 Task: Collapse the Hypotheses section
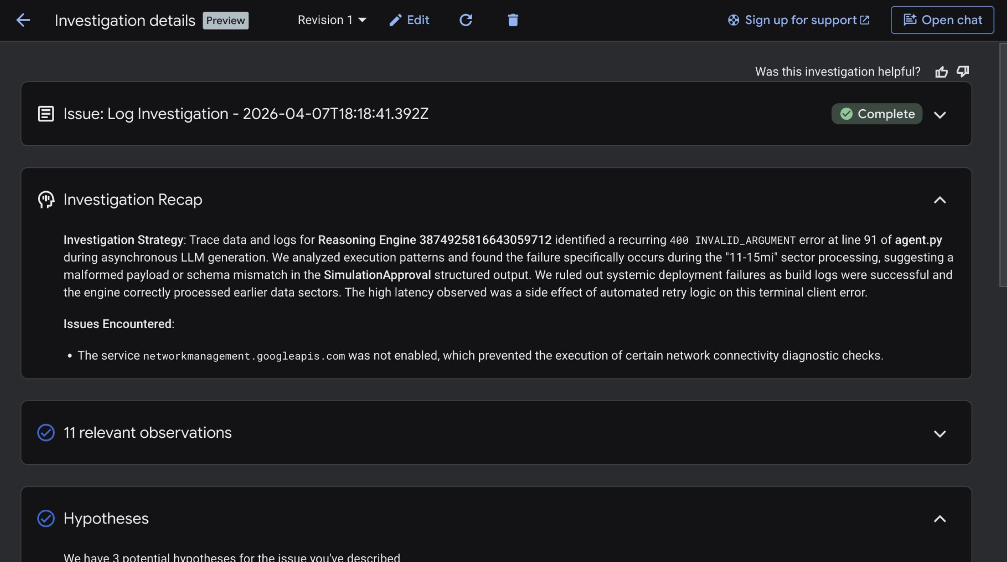(x=940, y=519)
